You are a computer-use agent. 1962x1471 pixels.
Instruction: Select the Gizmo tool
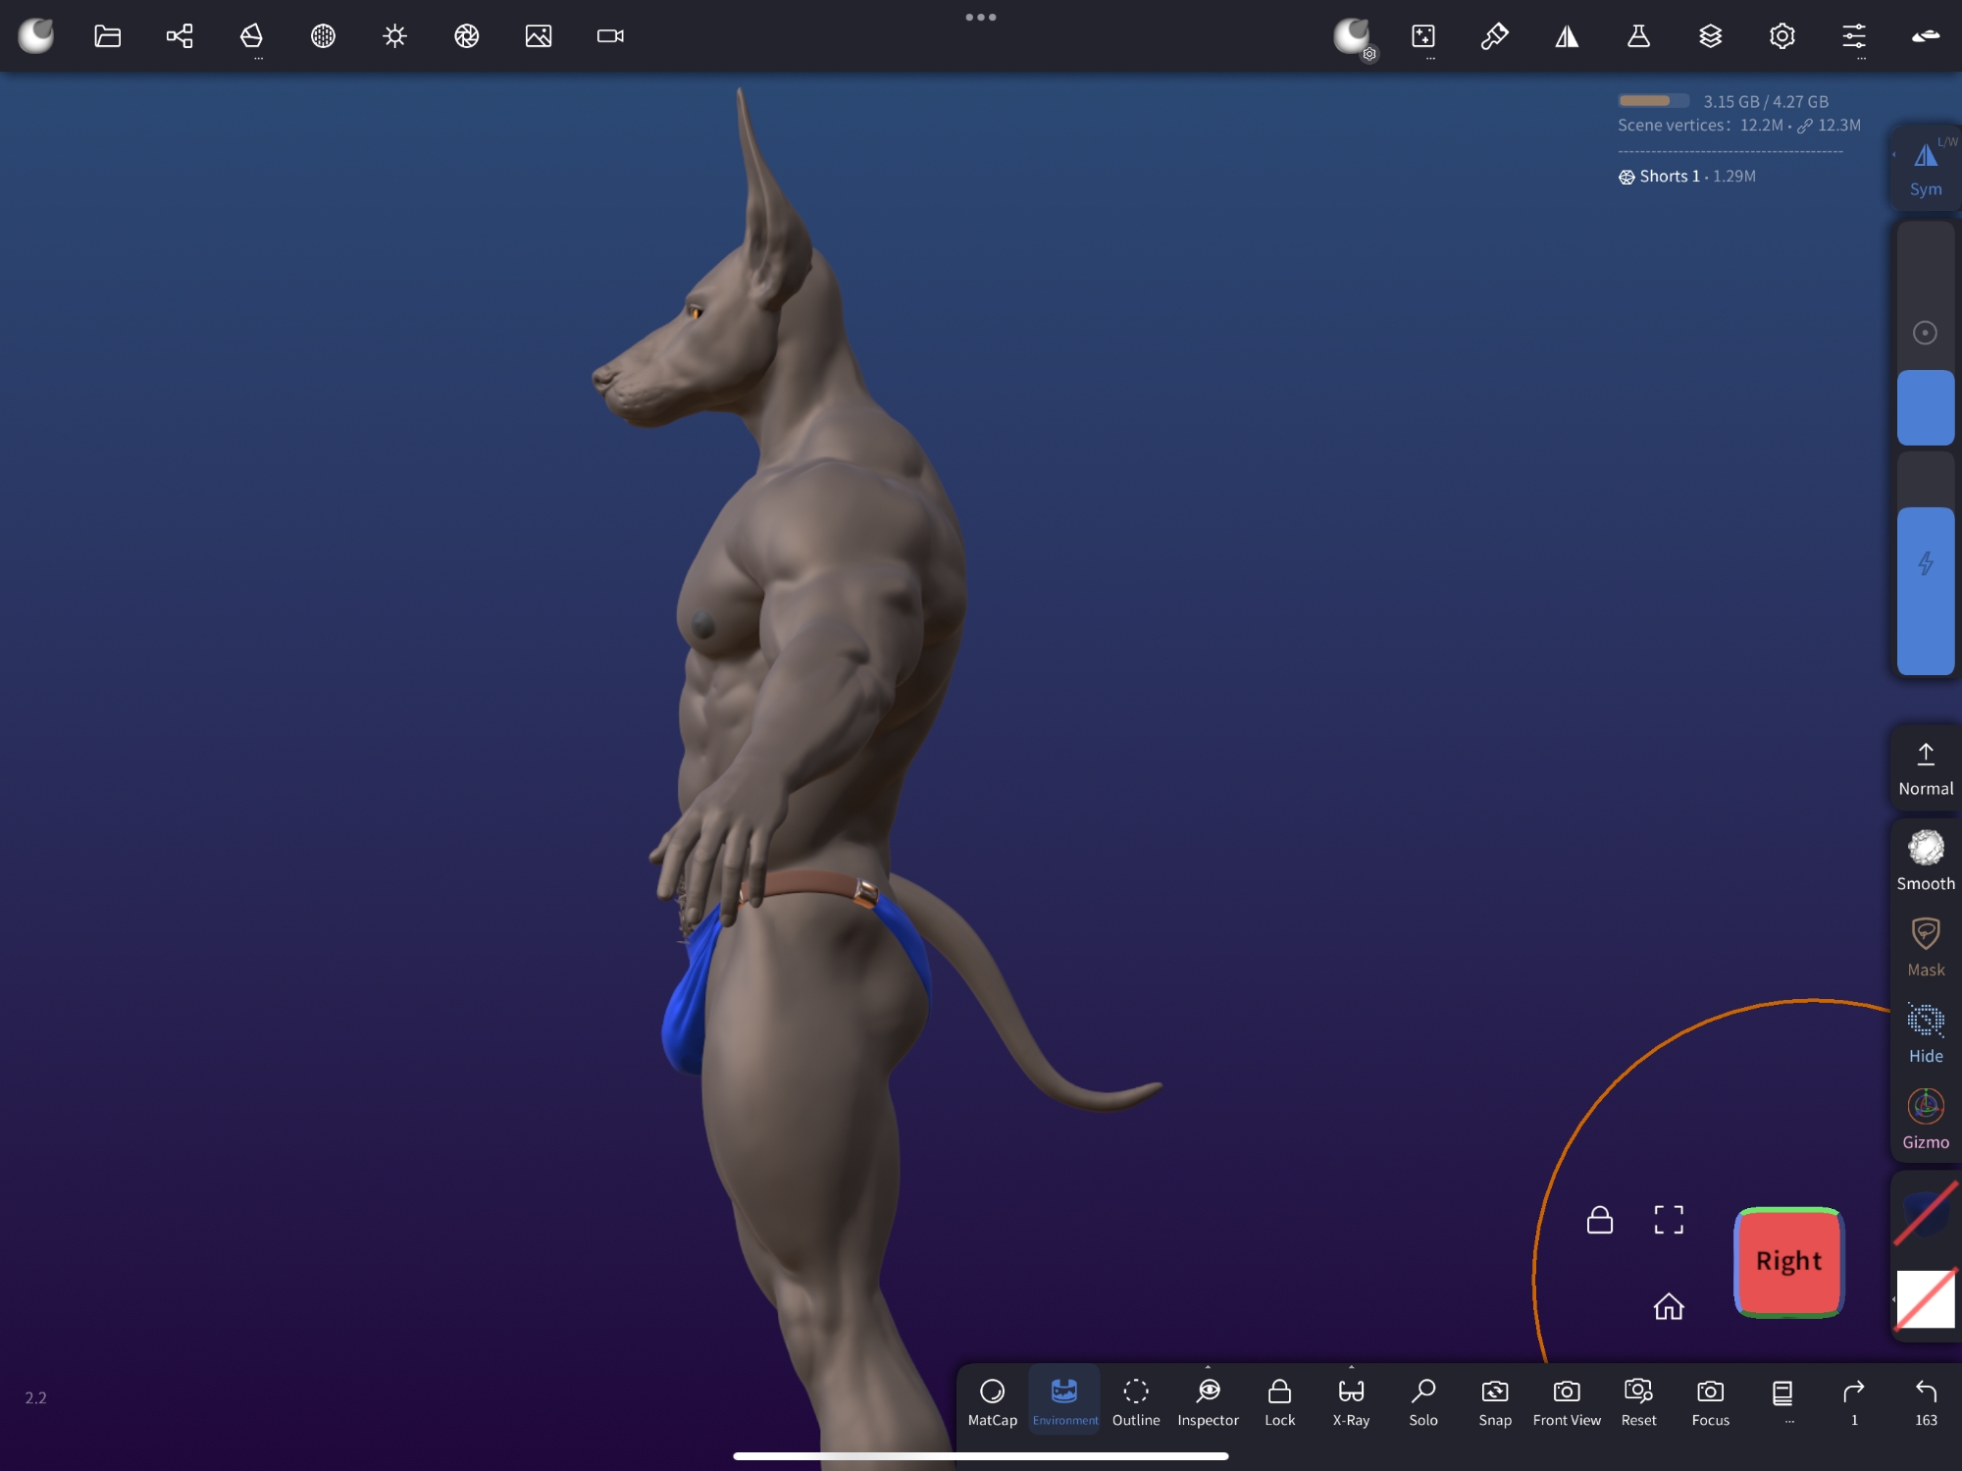[x=1925, y=1119]
